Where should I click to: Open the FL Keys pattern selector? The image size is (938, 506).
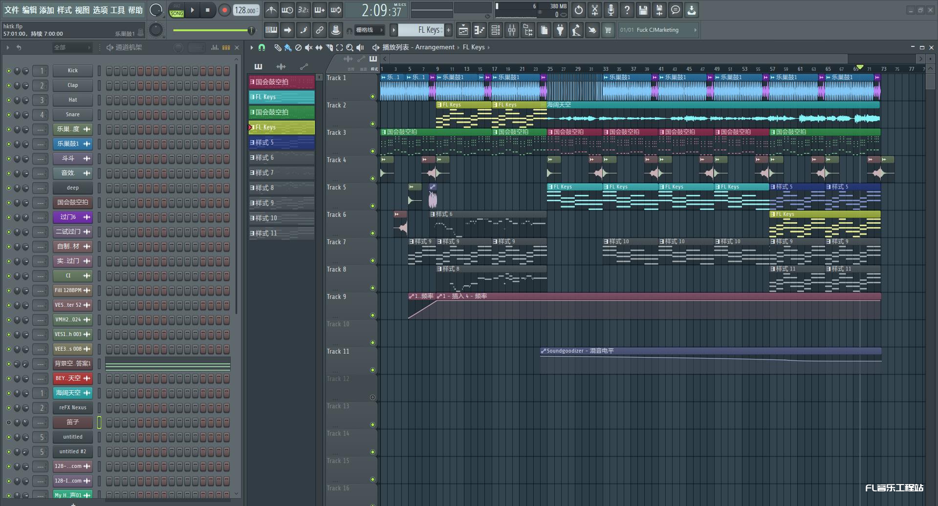420,30
